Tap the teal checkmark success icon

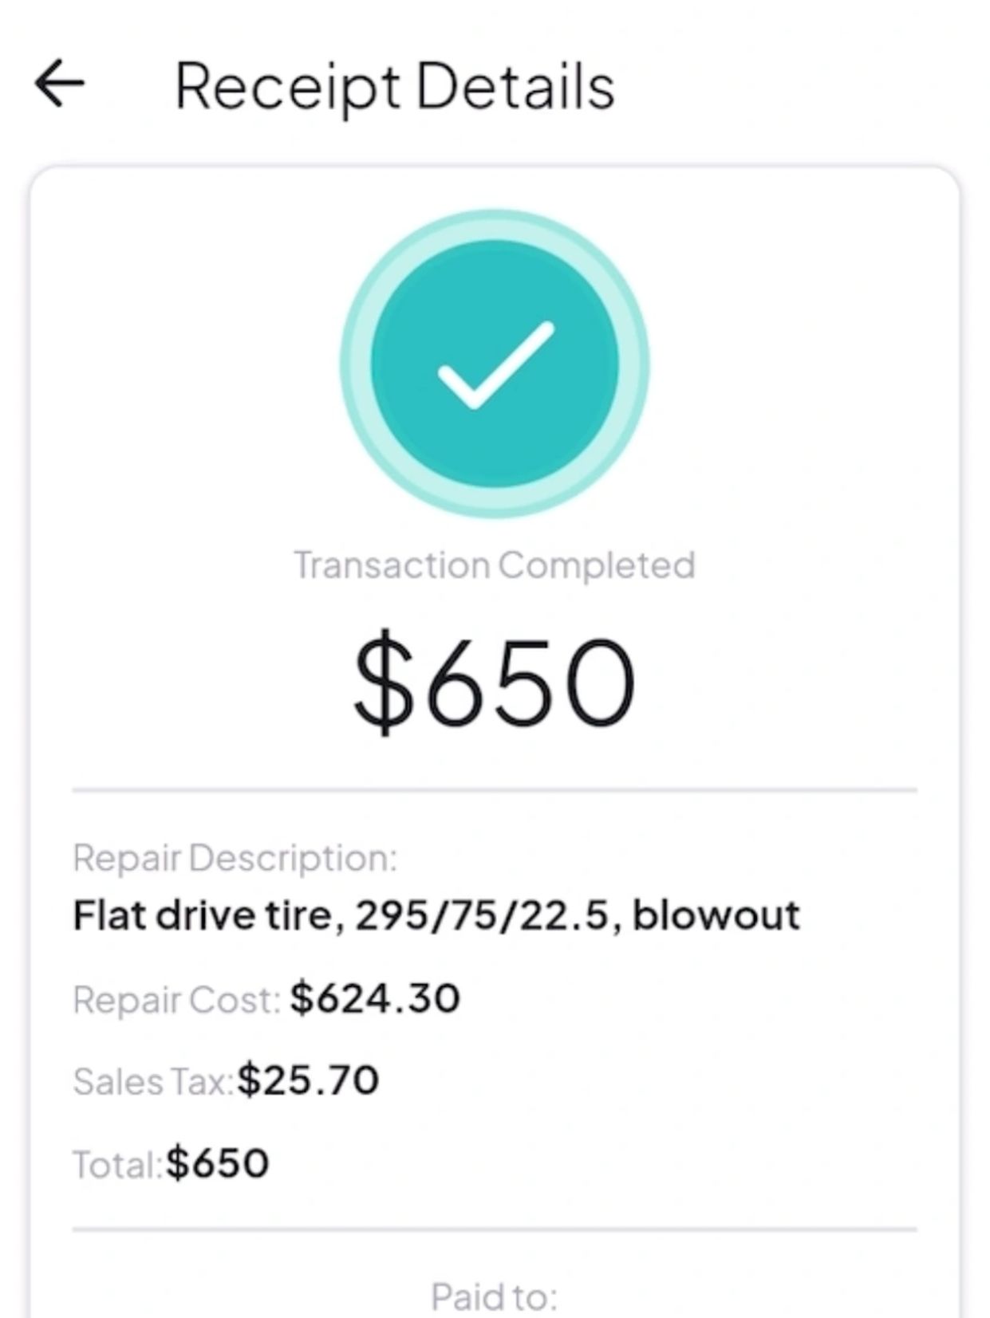click(495, 364)
